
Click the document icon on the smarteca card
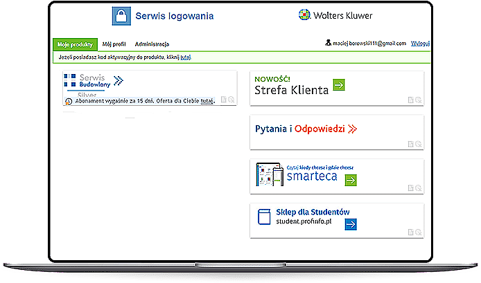[411, 188]
